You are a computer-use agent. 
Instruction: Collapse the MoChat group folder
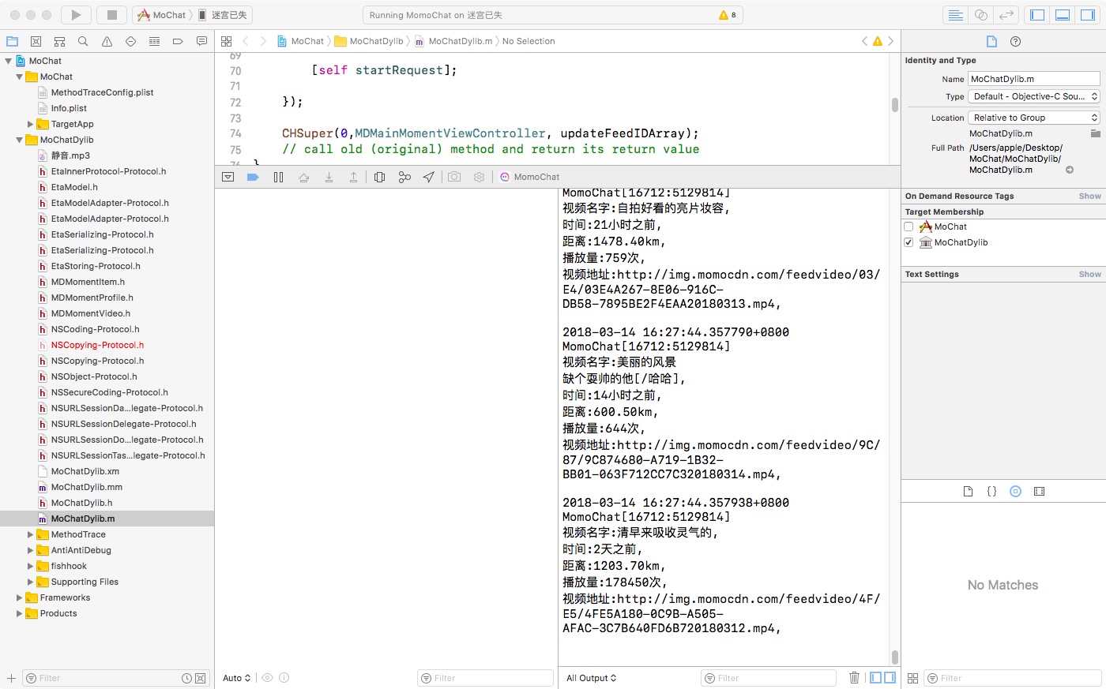pos(20,77)
